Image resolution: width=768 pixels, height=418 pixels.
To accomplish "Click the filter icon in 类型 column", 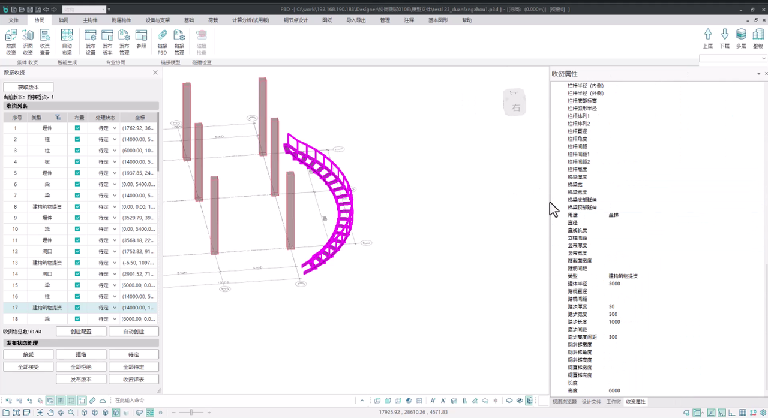I will [58, 118].
